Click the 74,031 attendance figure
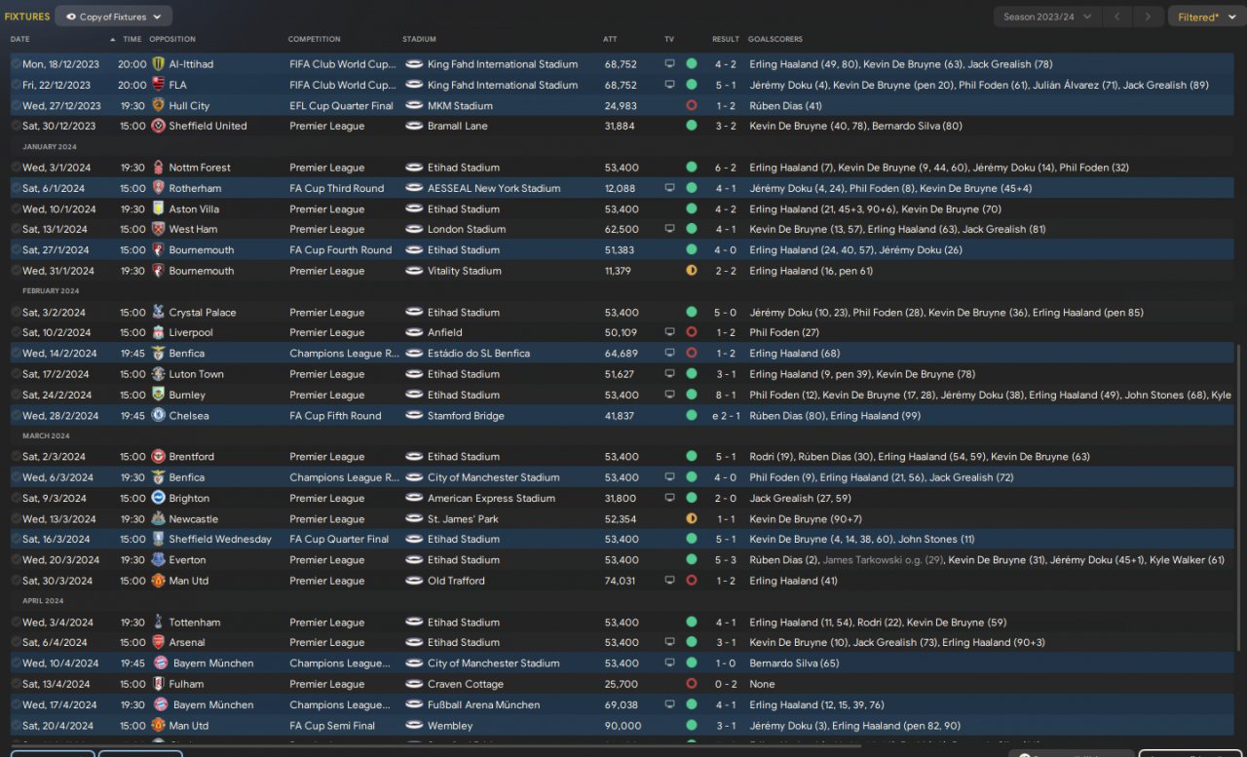Image resolution: width=1247 pixels, height=757 pixels. 621,581
